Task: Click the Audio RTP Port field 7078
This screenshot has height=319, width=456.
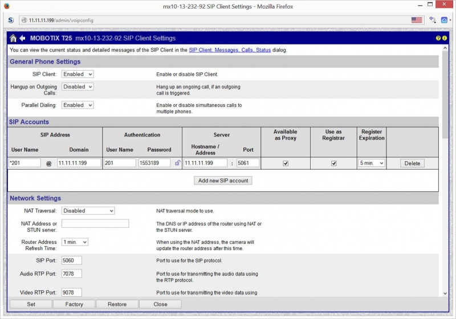Action: 72,273
